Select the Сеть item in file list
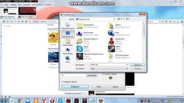The height and width of the screenshot is (103, 184). (x=119, y=33)
